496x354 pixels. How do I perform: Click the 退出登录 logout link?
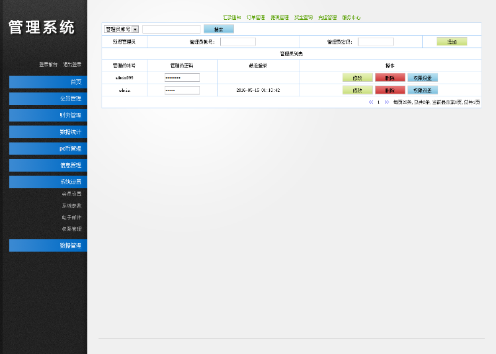(x=72, y=65)
